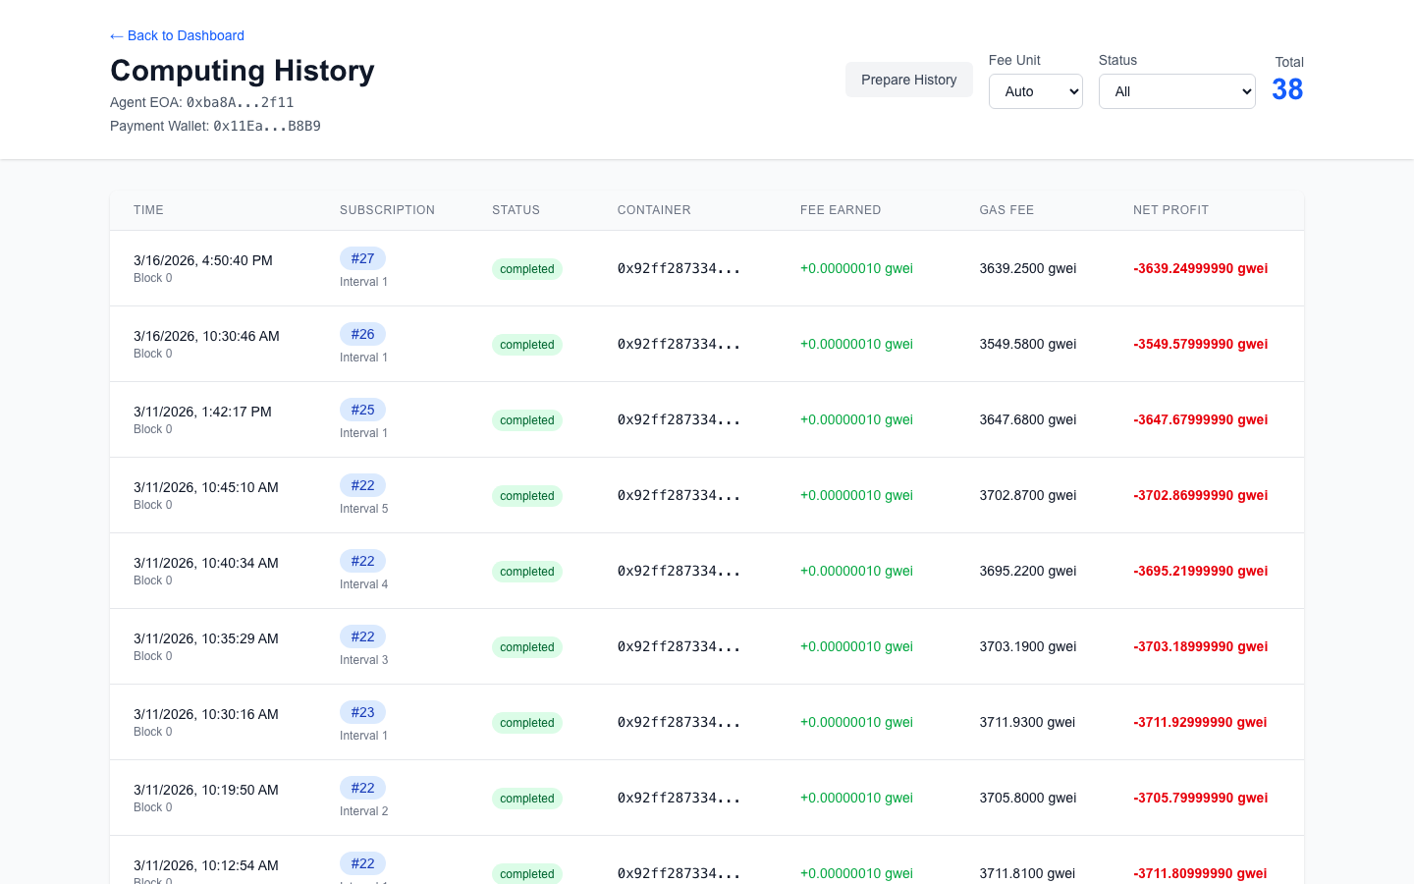The width and height of the screenshot is (1414, 884).
Task: Click net profit -3647.67999990 gwei
Action: (x=1200, y=419)
